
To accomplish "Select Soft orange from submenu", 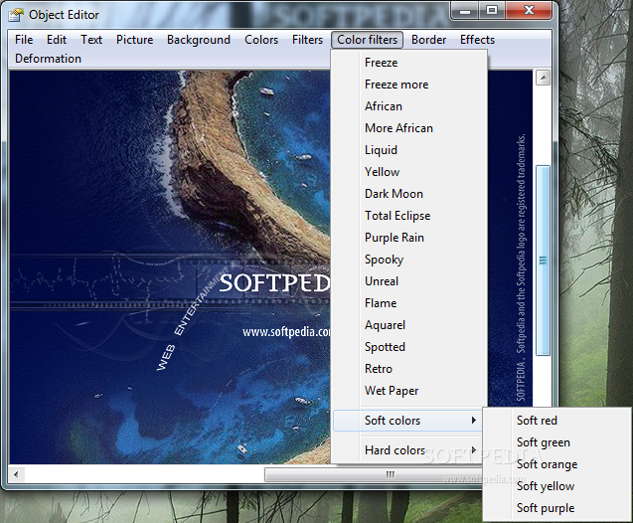I will [556, 464].
